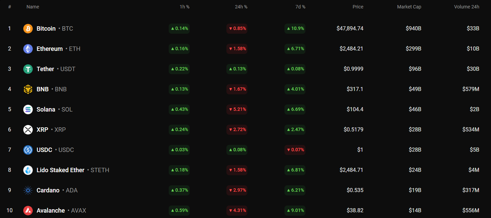The image size is (491, 218).
Task: Click Bitcoin's 7d change badge 10.9%
Action: (x=295, y=29)
